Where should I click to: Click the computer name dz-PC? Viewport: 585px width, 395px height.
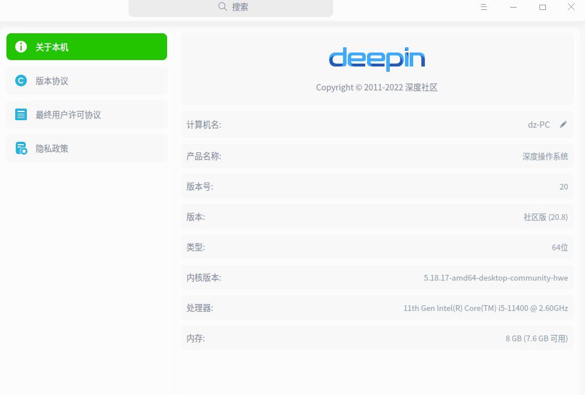538,124
